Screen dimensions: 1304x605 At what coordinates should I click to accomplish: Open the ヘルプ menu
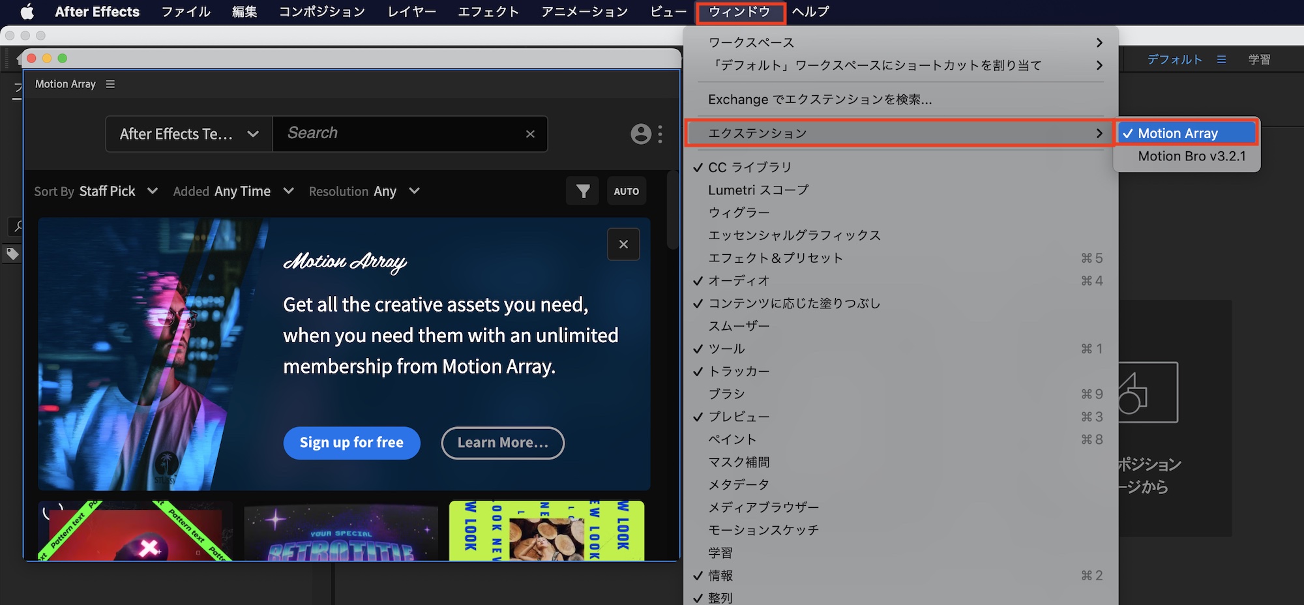coord(810,12)
